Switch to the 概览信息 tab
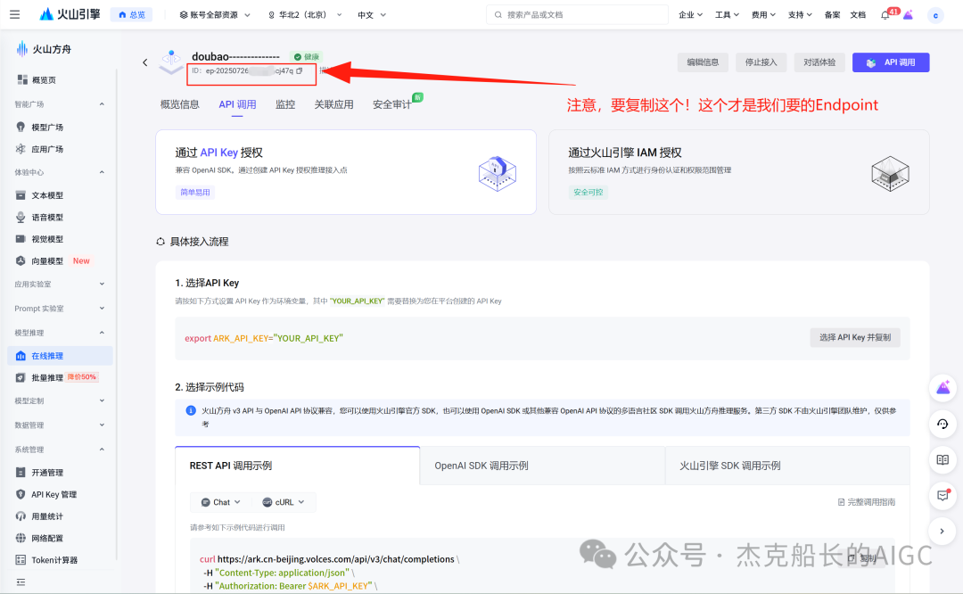 point(179,104)
